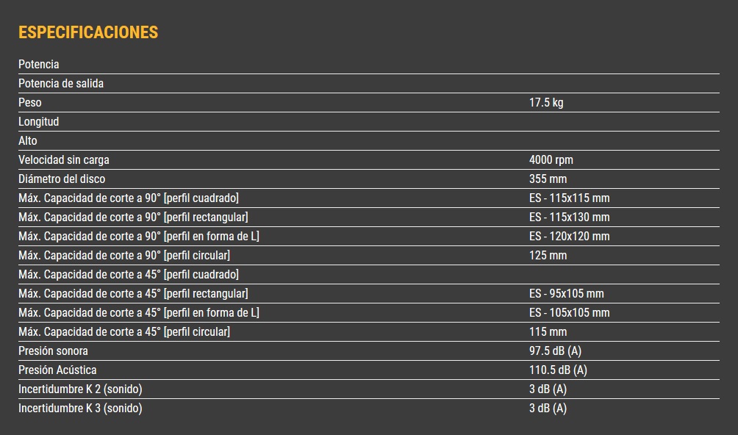
Task: Select the Longitud row label
Action: (39, 122)
